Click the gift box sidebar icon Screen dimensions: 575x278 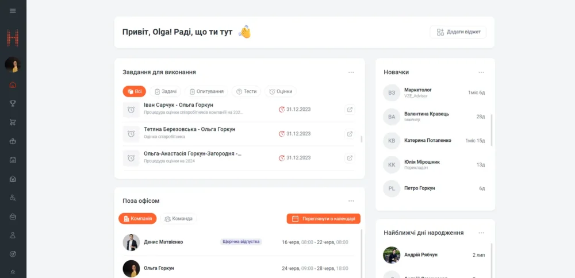pos(13,141)
